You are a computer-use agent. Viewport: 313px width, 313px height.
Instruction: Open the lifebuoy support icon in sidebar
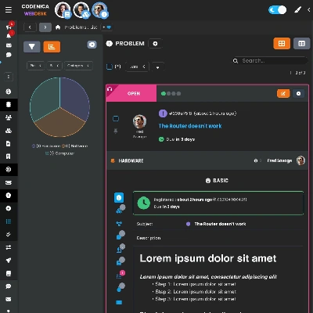(9, 170)
